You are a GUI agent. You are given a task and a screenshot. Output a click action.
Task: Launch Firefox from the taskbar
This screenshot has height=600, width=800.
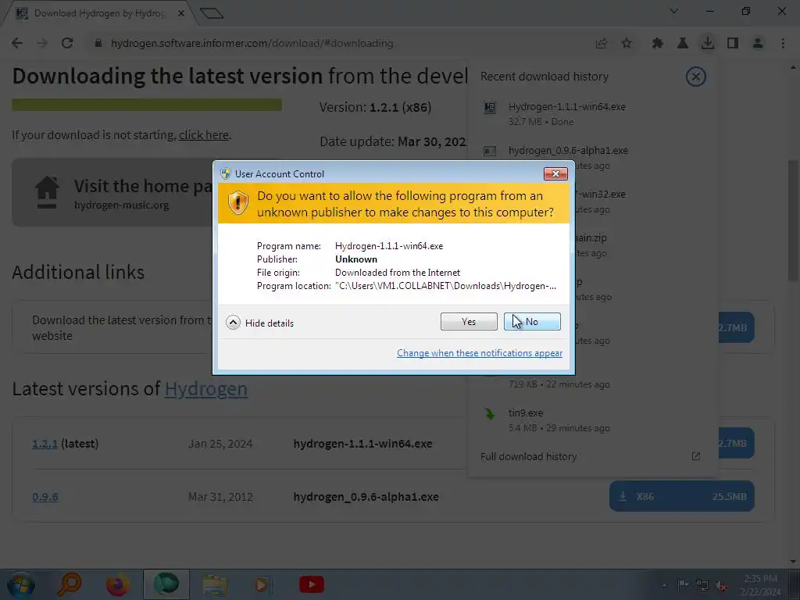117,584
